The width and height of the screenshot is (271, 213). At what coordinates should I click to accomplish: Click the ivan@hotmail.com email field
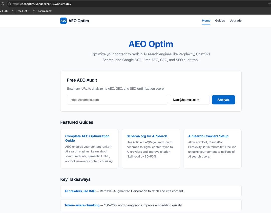pyautogui.click(x=189, y=100)
